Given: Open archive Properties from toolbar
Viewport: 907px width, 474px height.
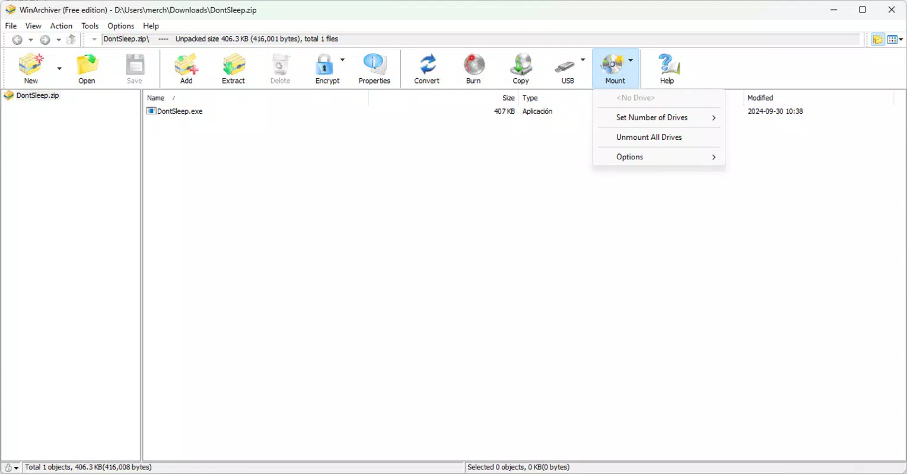Looking at the screenshot, I should coord(374,68).
